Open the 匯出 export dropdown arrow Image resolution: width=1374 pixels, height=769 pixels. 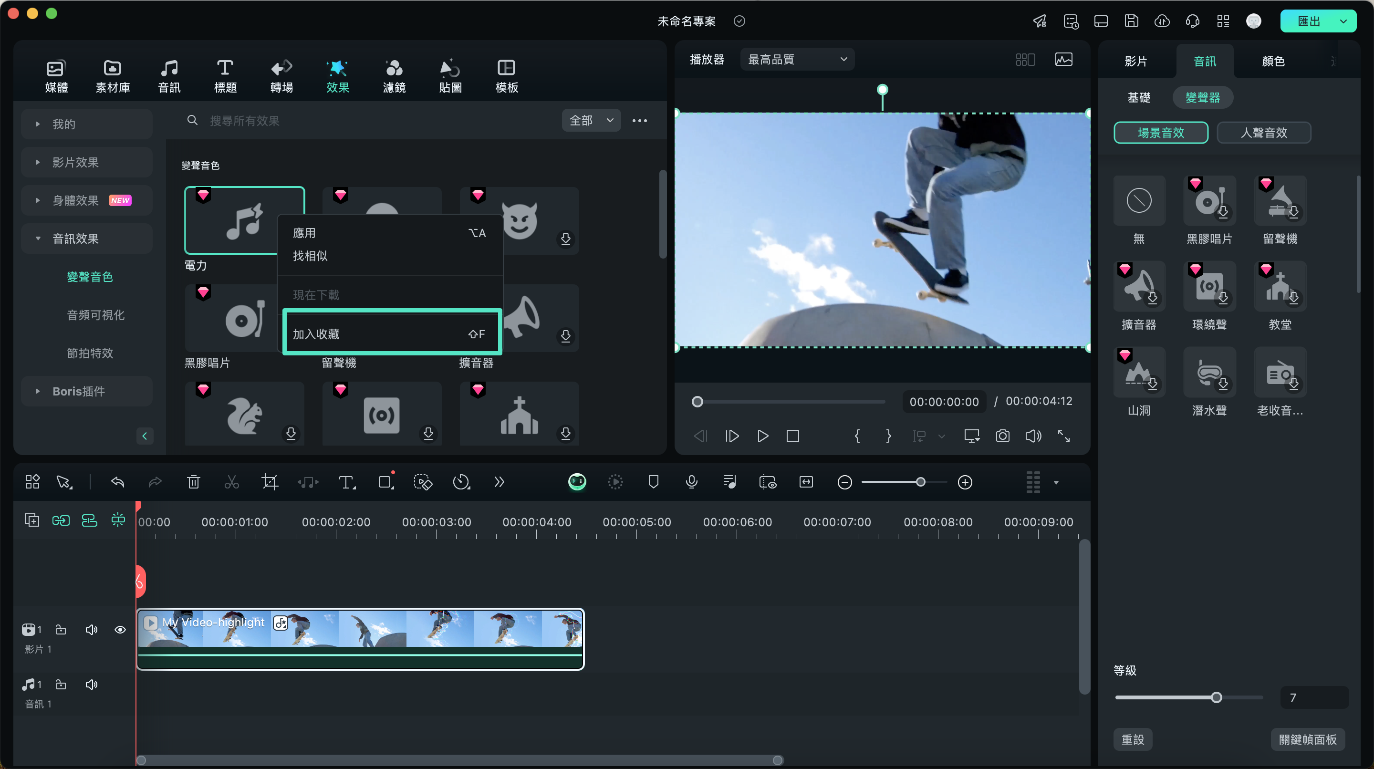tap(1343, 21)
